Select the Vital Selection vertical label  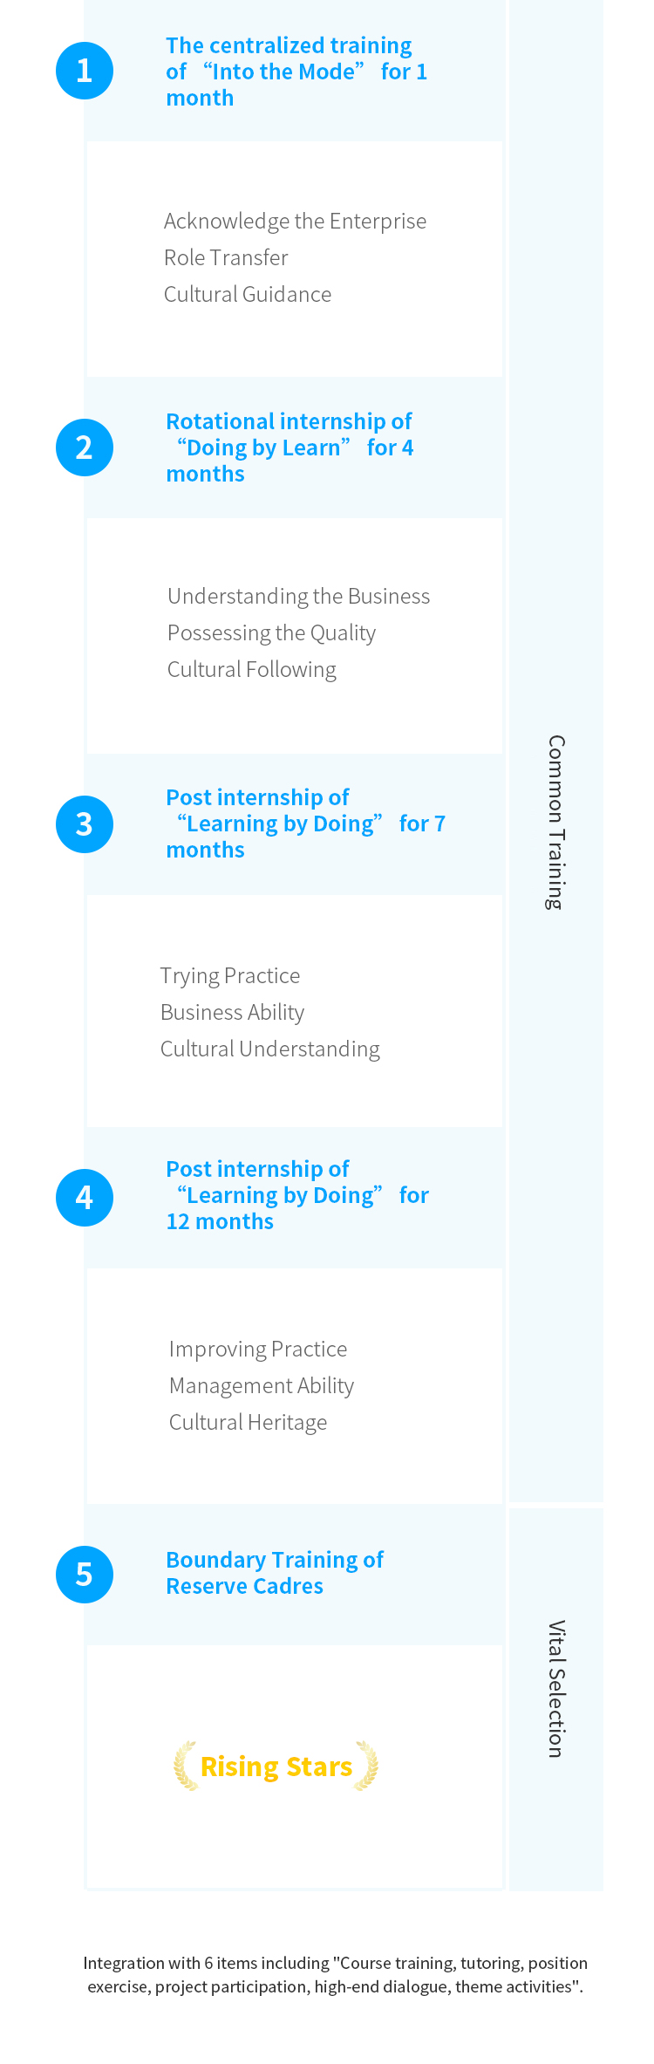[x=556, y=1689]
